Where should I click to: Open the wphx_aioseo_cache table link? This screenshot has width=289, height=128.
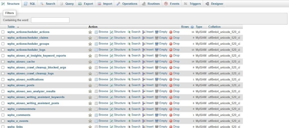pos(21,62)
